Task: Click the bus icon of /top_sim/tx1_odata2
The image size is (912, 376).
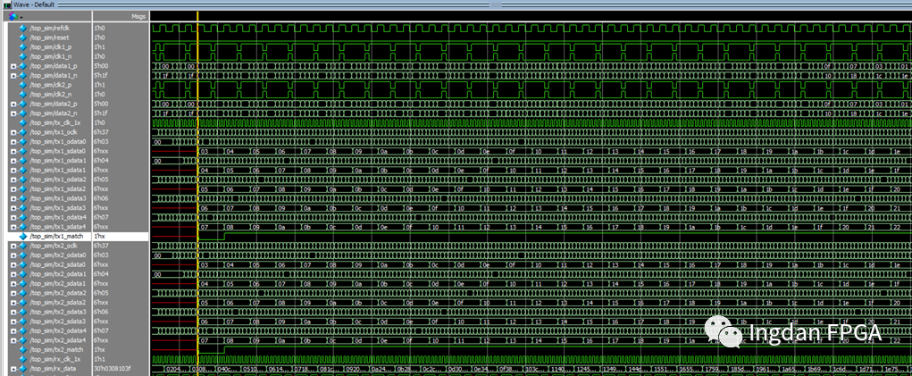Action: pyautogui.click(x=23, y=180)
